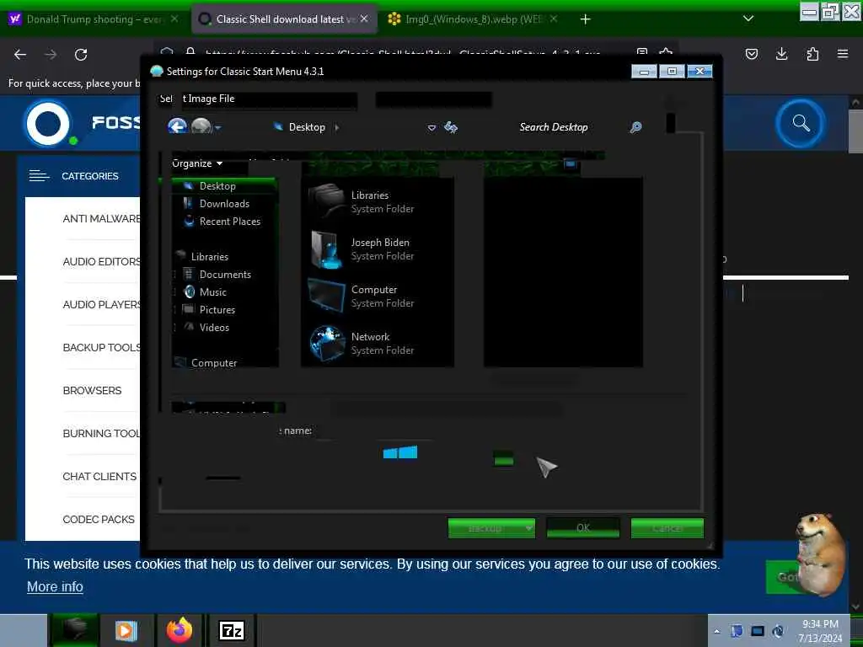Click the Search Desktop field

(x=553, y=127)
